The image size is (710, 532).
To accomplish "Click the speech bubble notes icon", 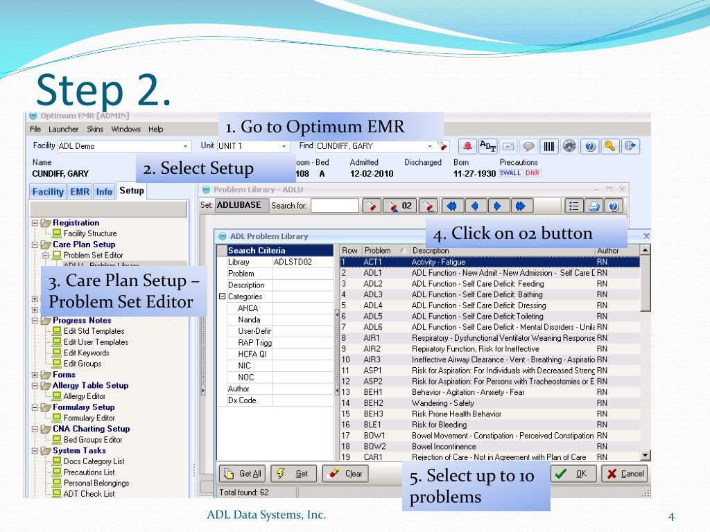I will click(528, 146).
